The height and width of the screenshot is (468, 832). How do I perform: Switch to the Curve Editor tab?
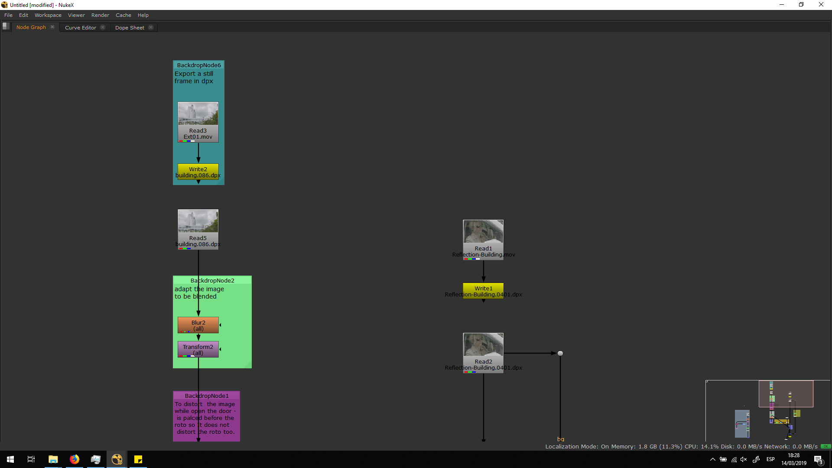[80, 27]
